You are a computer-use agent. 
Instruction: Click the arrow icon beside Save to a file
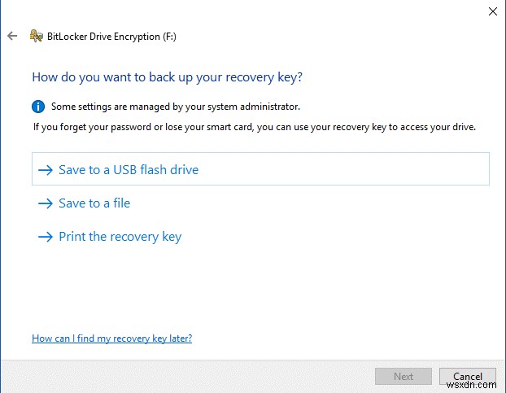tap(46, 203)
